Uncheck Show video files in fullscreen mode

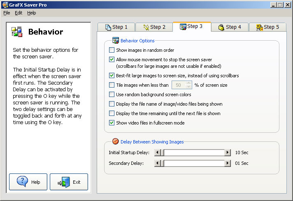pos(112,122)
